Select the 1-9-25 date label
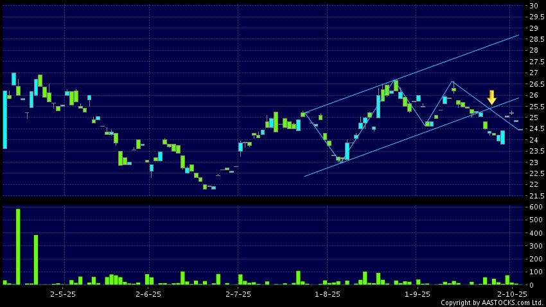 click(x=416, y=294)
